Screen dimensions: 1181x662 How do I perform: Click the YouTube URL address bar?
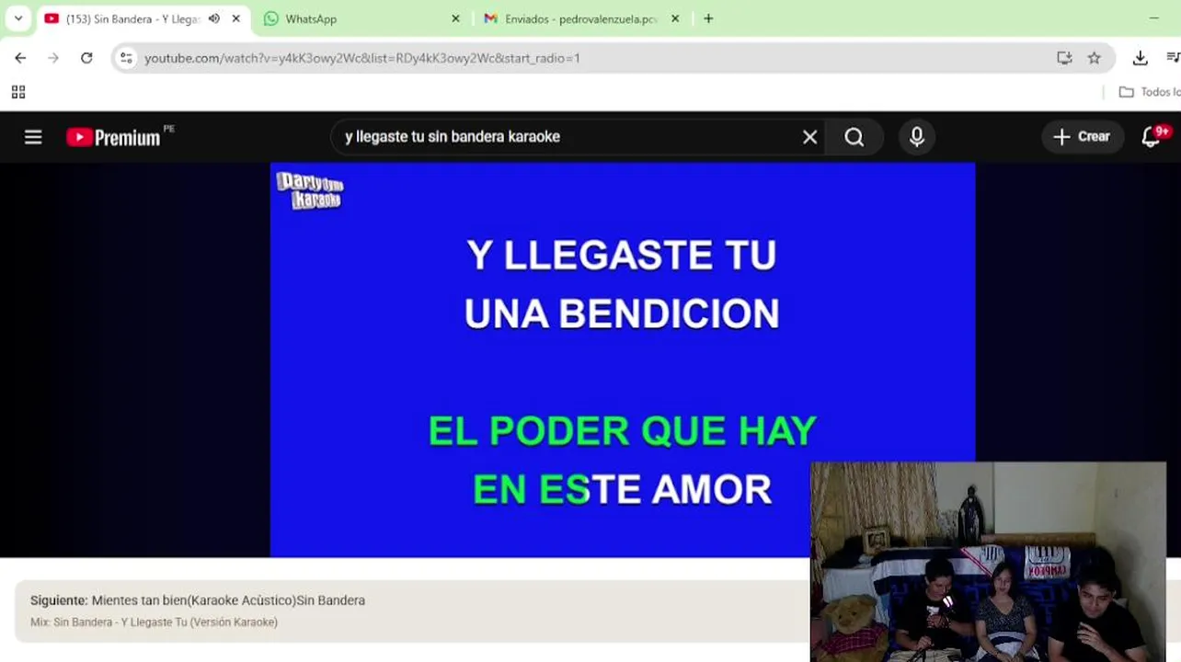pos(589,58)
